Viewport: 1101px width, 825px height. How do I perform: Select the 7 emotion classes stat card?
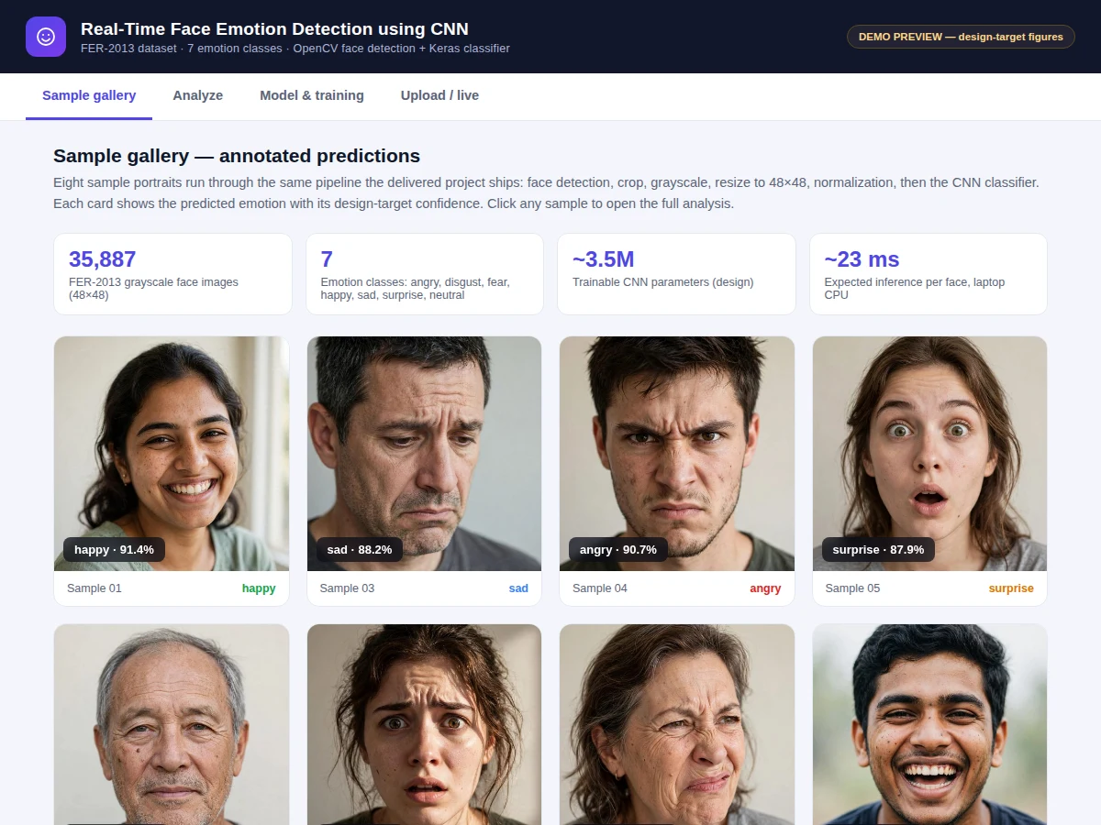click(x=425, y=274)
